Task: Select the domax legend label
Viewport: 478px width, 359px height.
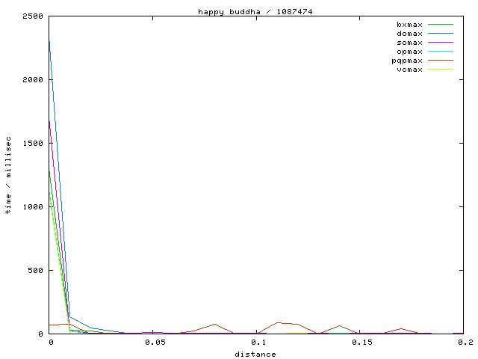Action: click(x=409, y=34)
